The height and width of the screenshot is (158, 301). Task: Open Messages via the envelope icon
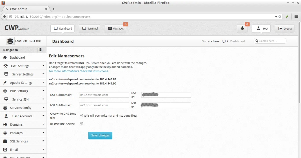coord(116,28)
